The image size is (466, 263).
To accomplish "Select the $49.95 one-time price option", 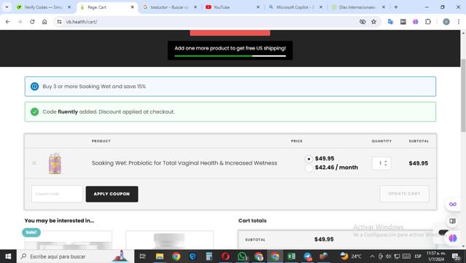I will point(308,159).
